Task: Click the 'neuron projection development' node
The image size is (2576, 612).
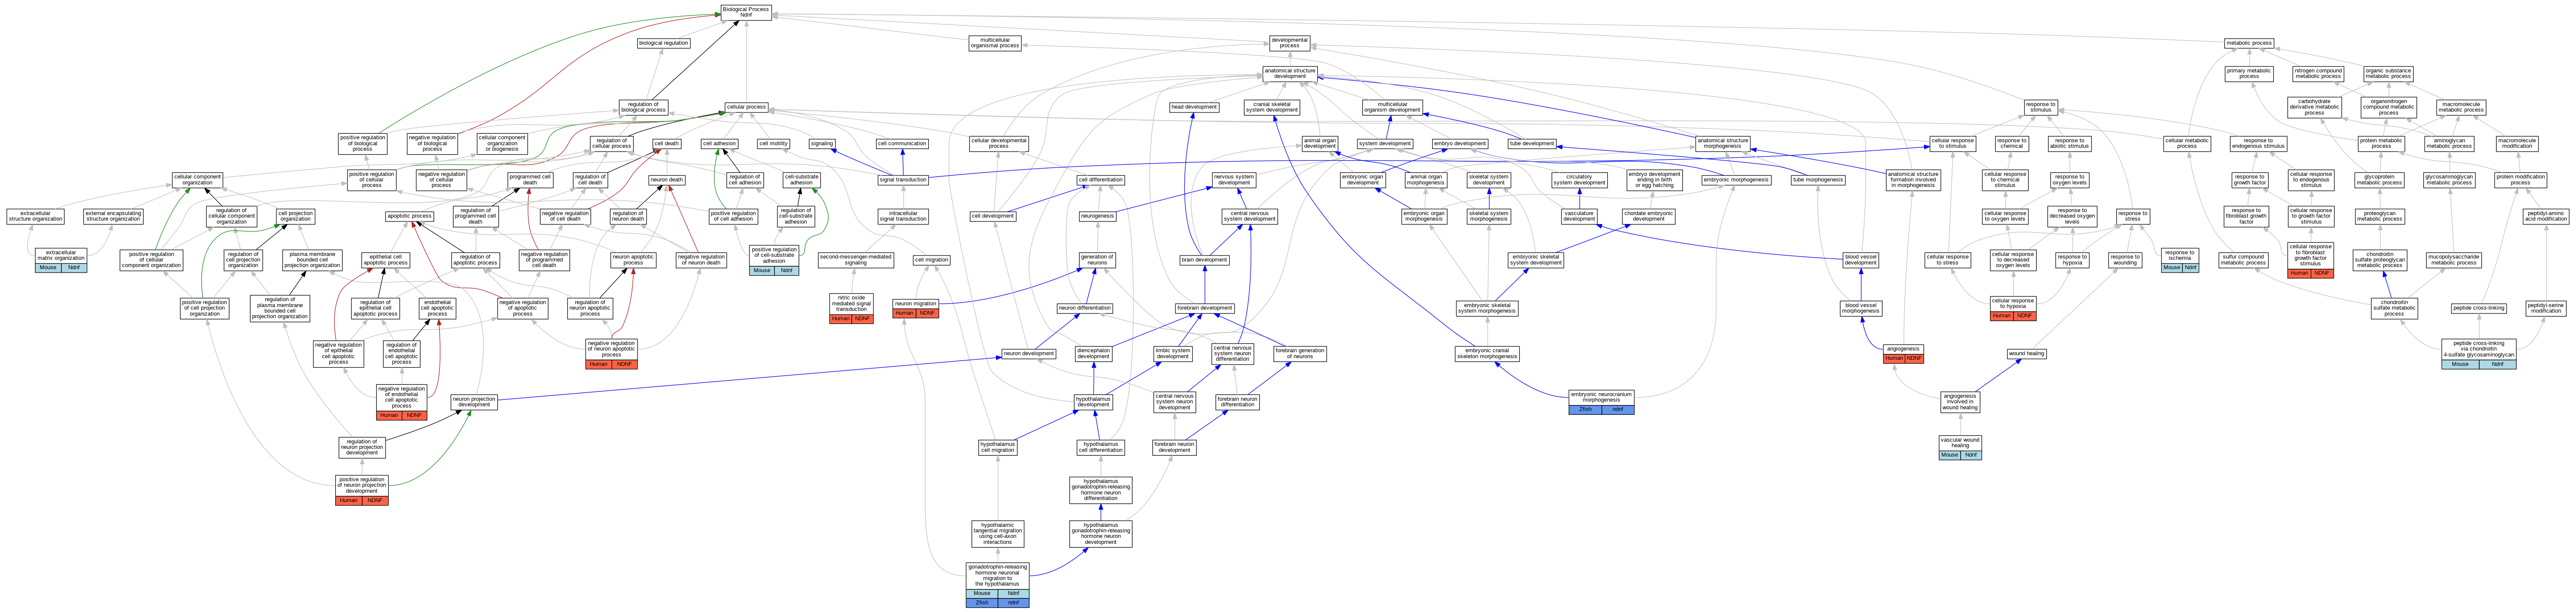Action: pos(474,402)
